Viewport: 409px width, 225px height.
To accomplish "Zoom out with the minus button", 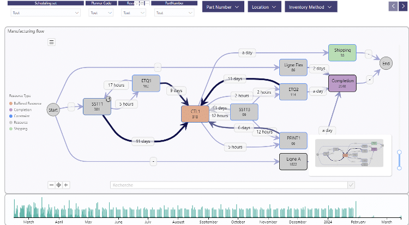I will (x=51, y=185).
